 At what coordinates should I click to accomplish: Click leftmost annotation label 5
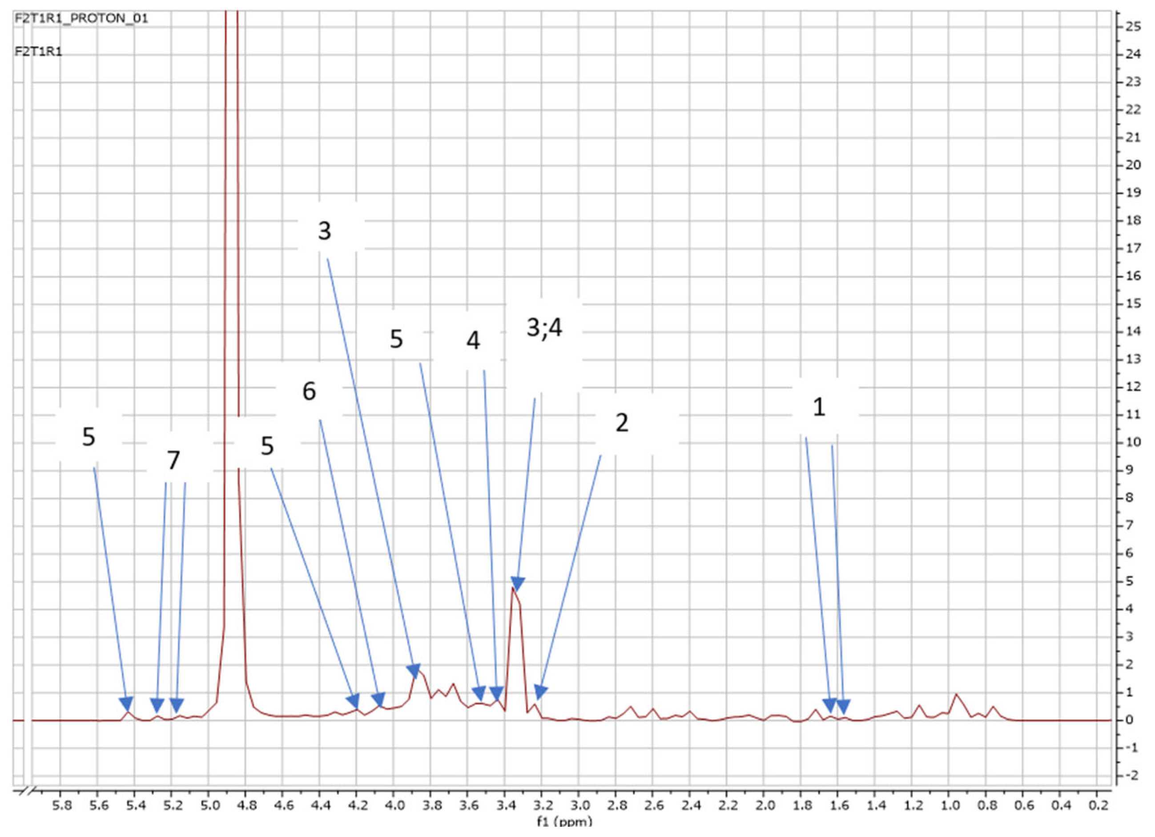click(x=89, y=437)
